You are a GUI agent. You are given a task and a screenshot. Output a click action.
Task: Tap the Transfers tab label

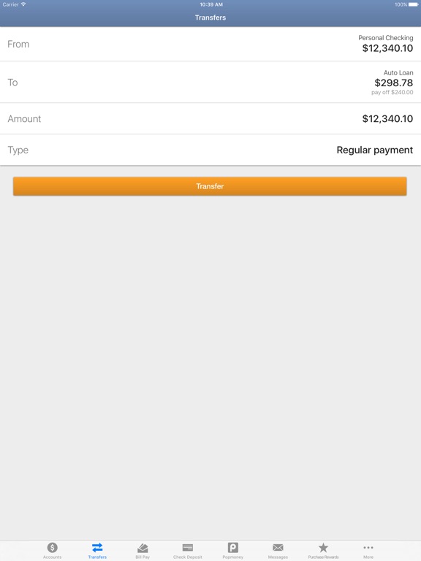click(97, 557)
